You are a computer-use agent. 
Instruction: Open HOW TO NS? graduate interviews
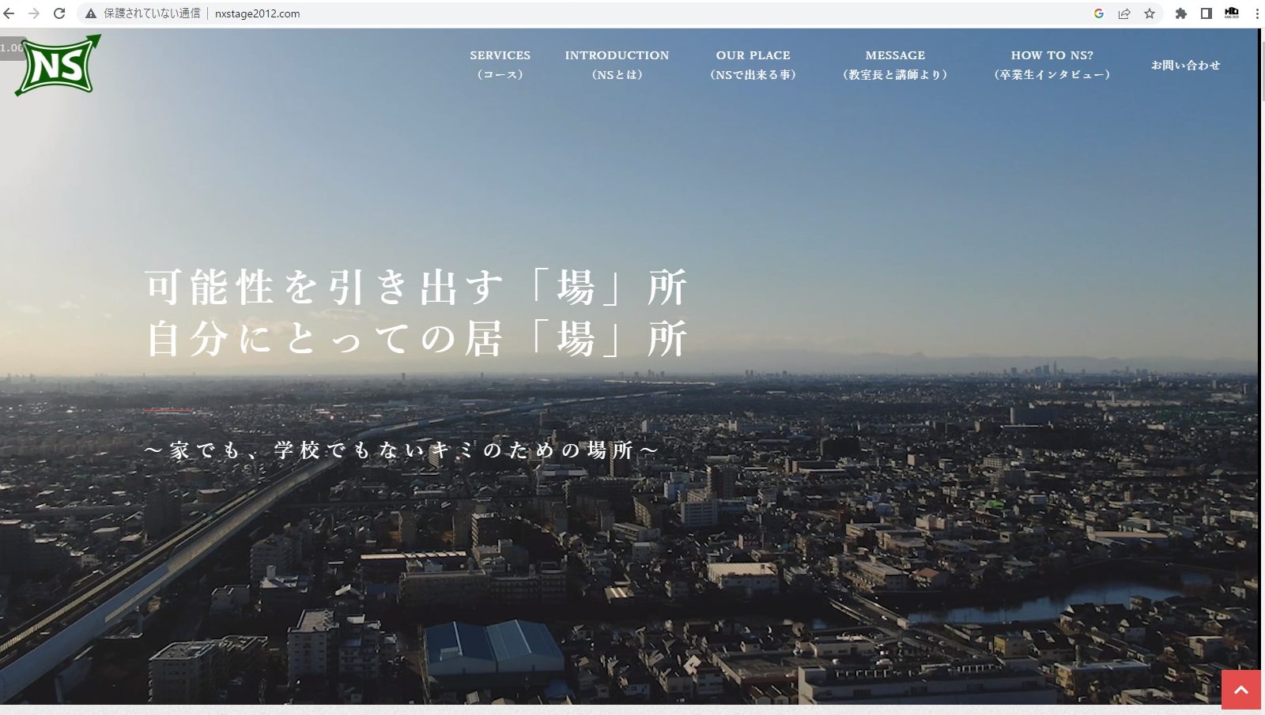click(x=1052, y=65)
